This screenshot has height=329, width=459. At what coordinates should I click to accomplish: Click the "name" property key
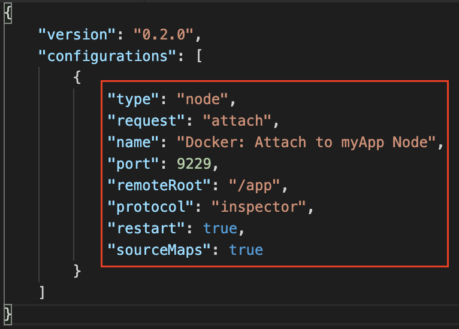[133, 142]
